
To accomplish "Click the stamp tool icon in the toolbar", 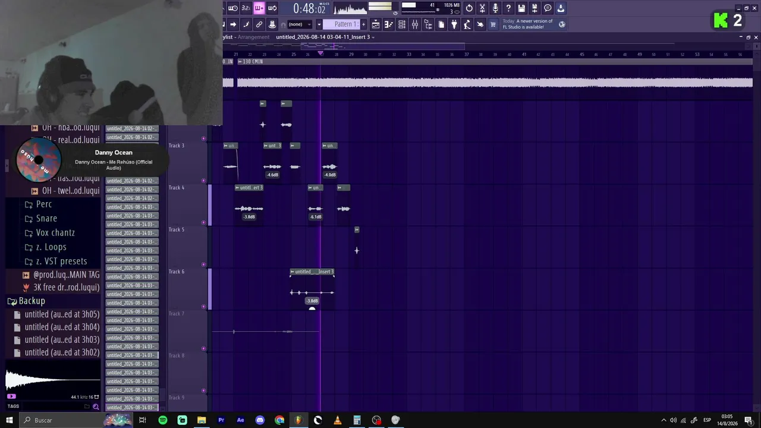I will coord(272,24).
